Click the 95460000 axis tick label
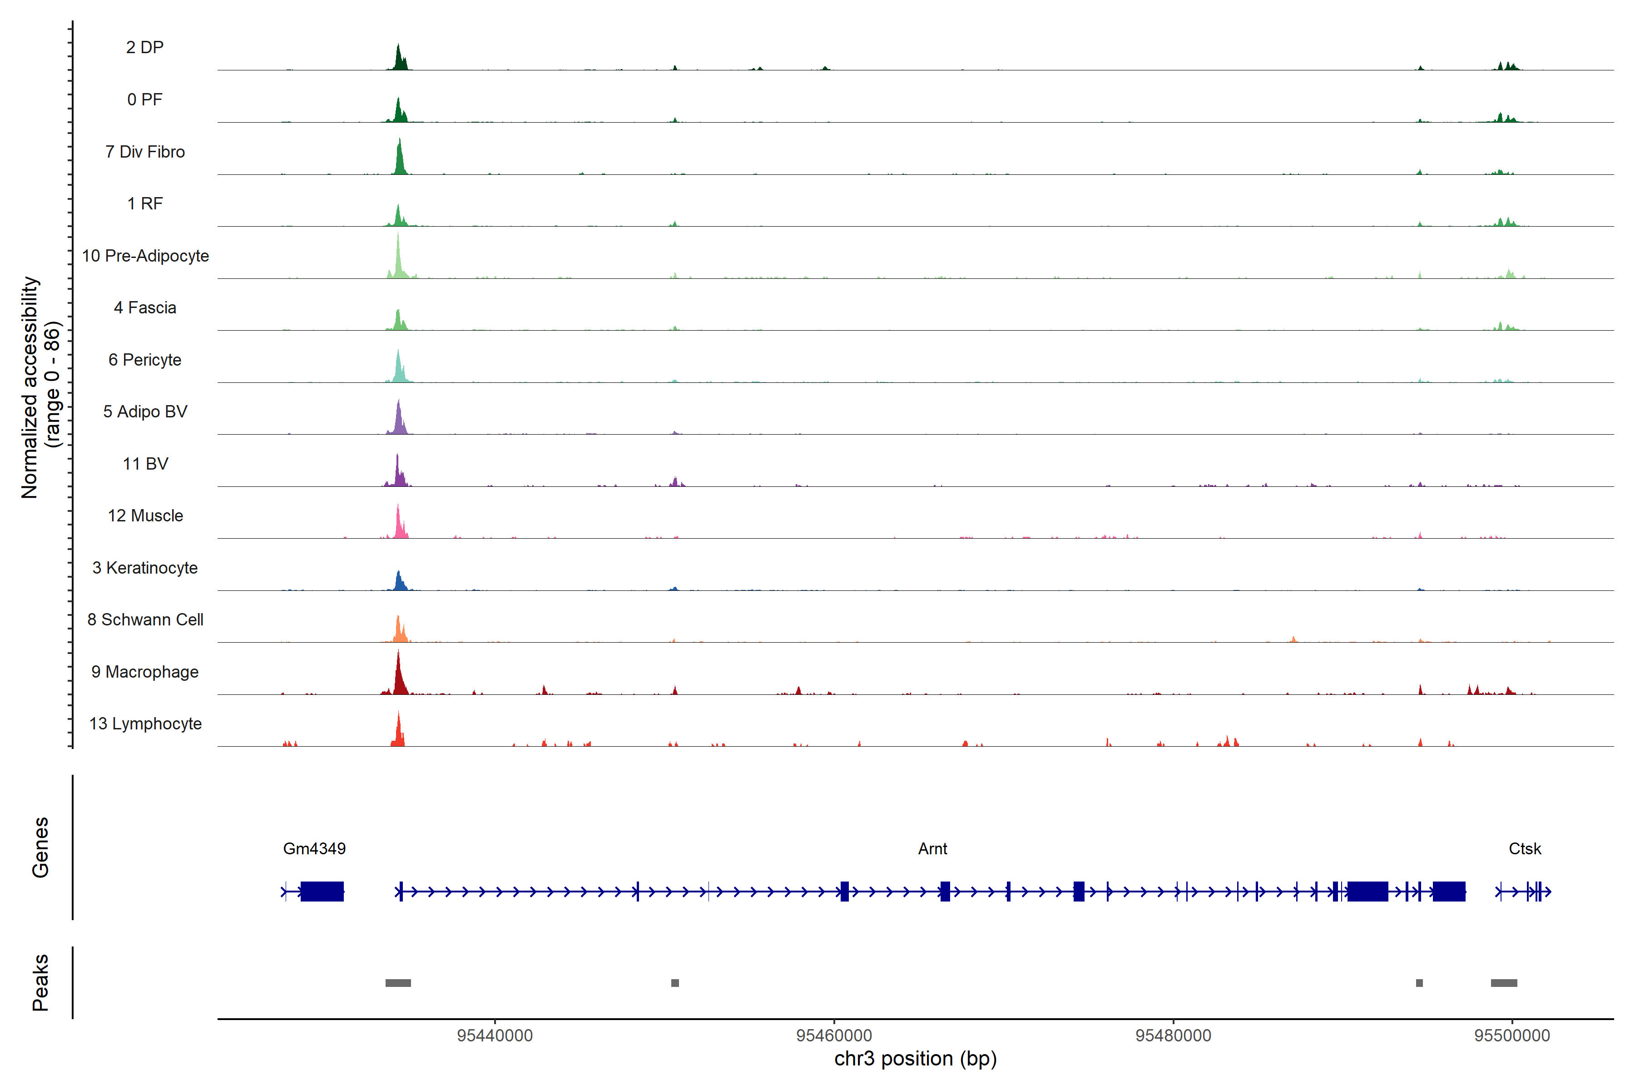The width and height of the screenshot is (1635, 1090). coord(833,1035)
